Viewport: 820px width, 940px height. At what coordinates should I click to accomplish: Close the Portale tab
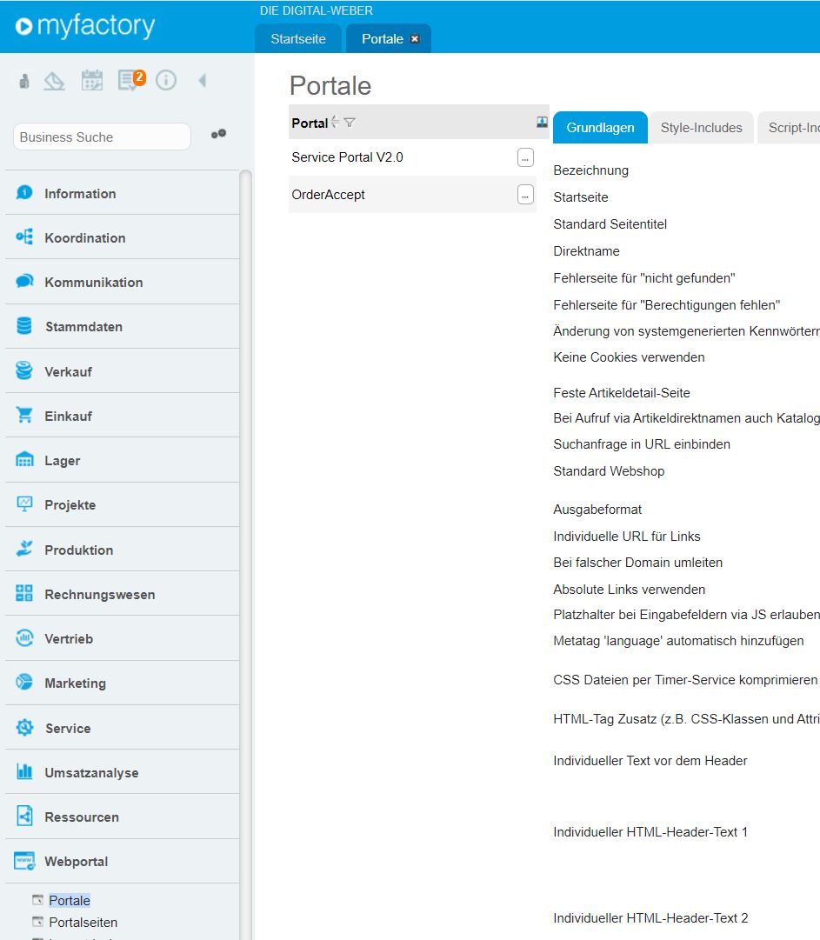(415, 39)
